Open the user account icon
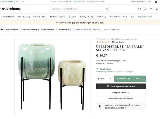 [x=151, y=9]
